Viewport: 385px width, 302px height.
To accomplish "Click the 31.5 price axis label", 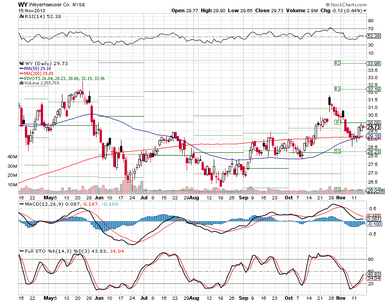I will 372,100.
